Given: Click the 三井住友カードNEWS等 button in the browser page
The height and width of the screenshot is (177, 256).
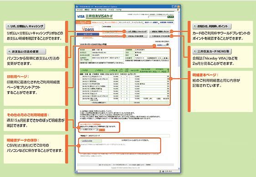Looking at the screenshot, I should [159, 36].
